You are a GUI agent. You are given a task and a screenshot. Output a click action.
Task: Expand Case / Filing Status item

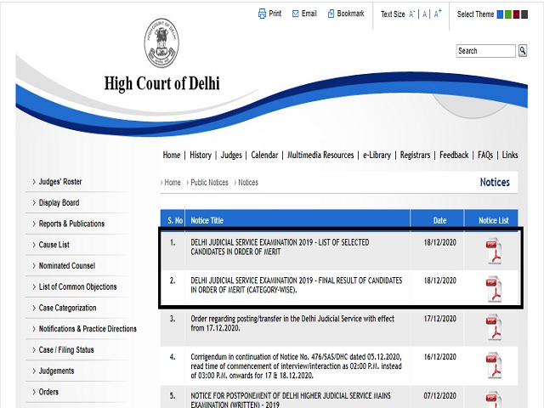[x=66, y=349]
